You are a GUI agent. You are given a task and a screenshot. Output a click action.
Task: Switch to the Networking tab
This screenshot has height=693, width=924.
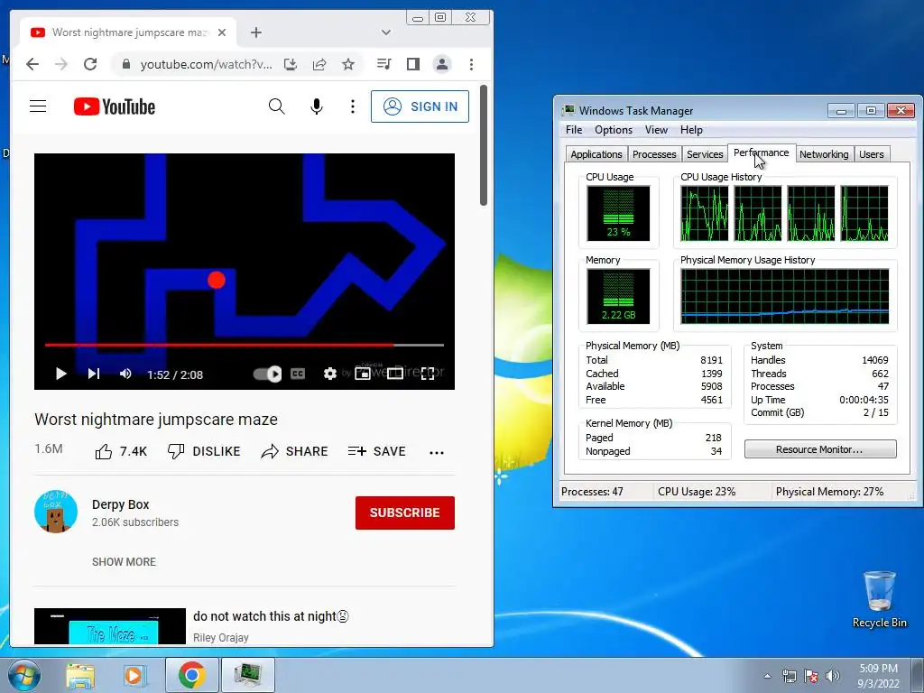point(824,154)
